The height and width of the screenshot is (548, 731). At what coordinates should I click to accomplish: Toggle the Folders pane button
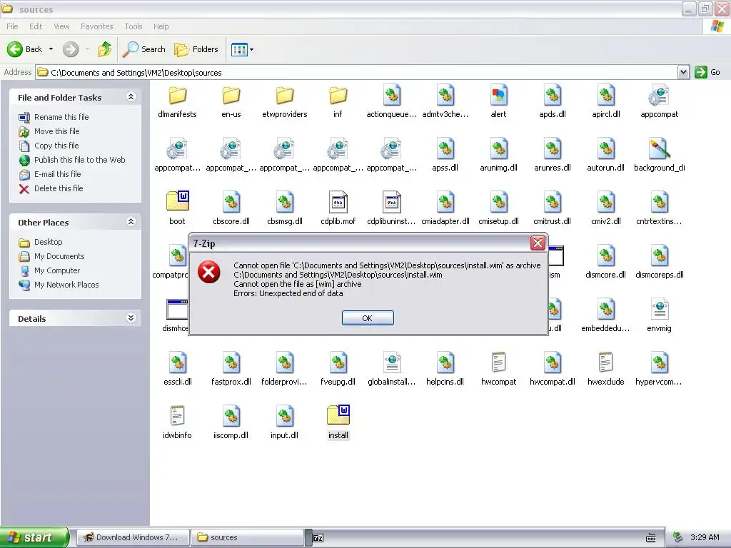[x=196, y=49]
